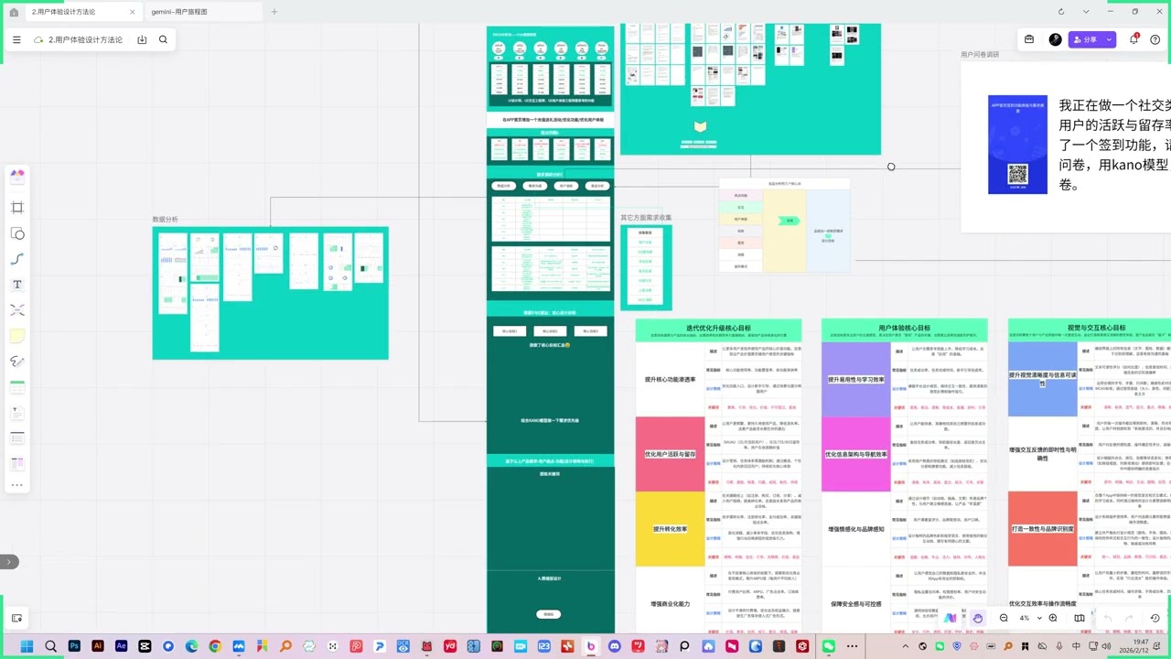Select the kanban board tool
Viewport: 1171px width, 659px height.
click(x=17, y=464)
